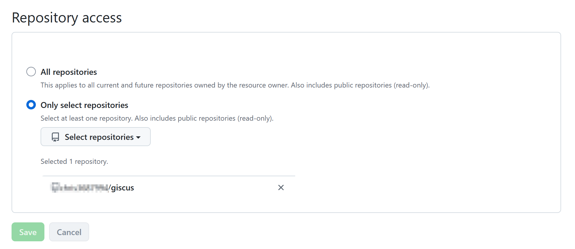
Task: Click the description under All repositories
Action: (x=235, y=85)
